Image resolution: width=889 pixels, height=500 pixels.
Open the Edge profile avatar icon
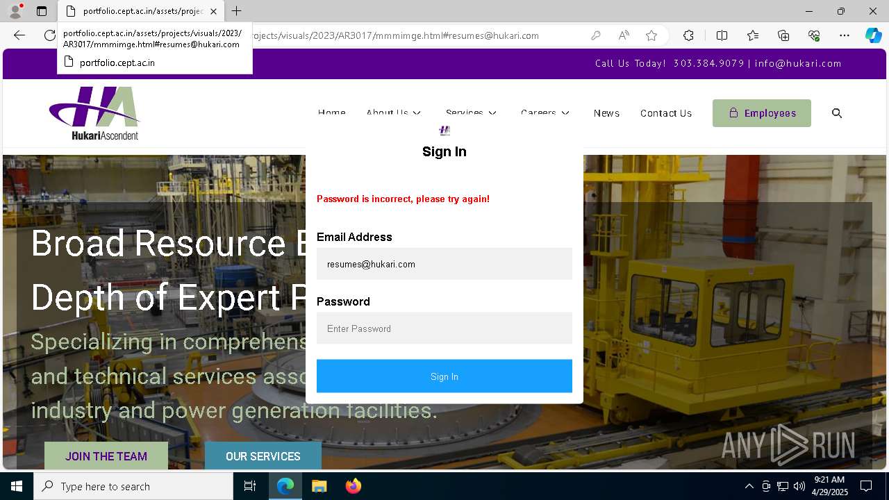[x=15, y=11]
